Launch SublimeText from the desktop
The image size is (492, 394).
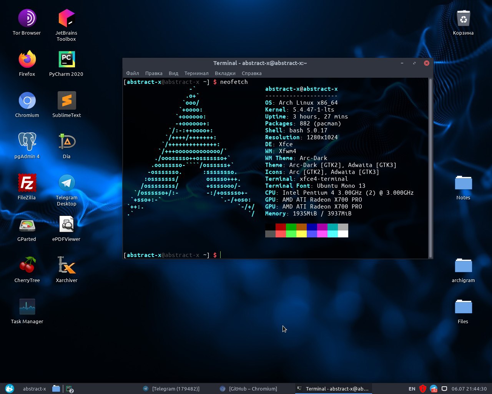(66, 105)
